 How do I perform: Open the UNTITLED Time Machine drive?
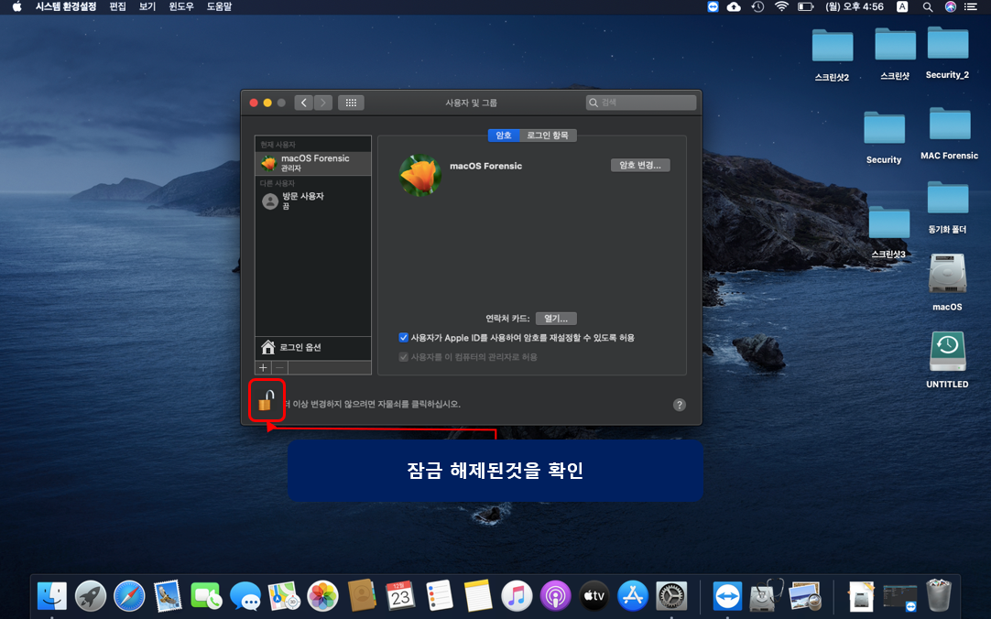(x=947, y=353)
